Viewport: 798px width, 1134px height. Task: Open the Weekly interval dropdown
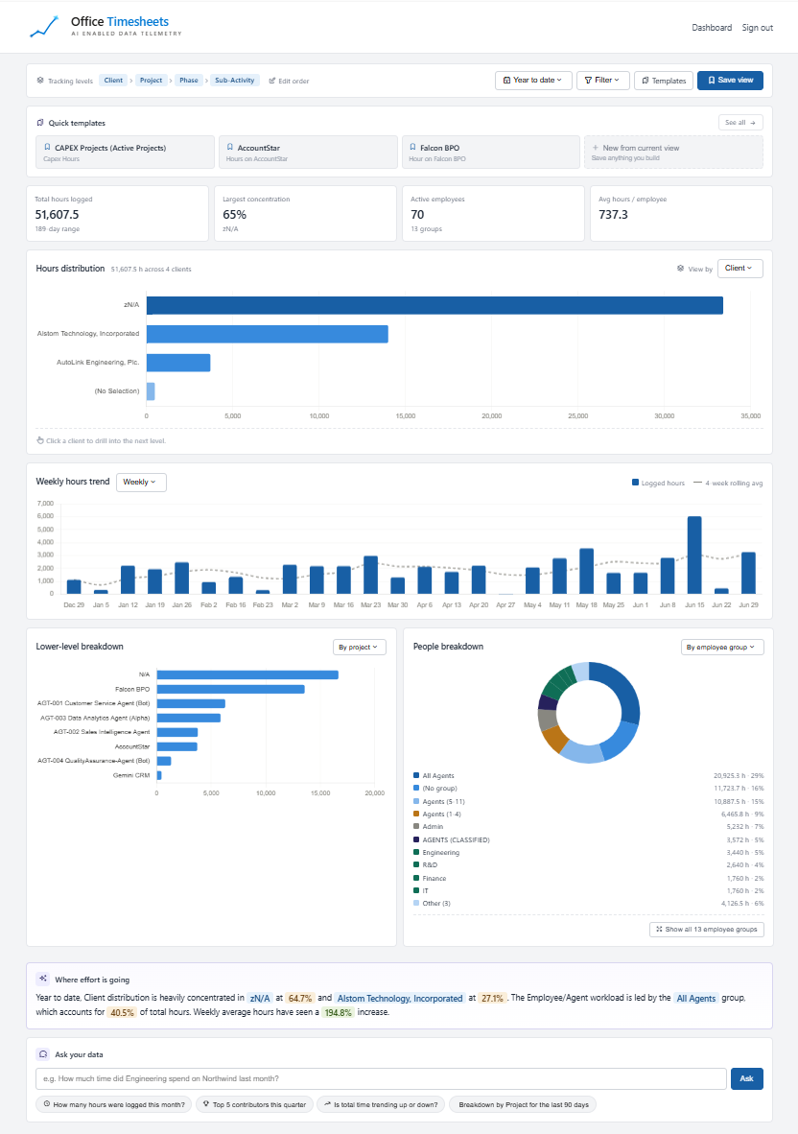point(141,482)
